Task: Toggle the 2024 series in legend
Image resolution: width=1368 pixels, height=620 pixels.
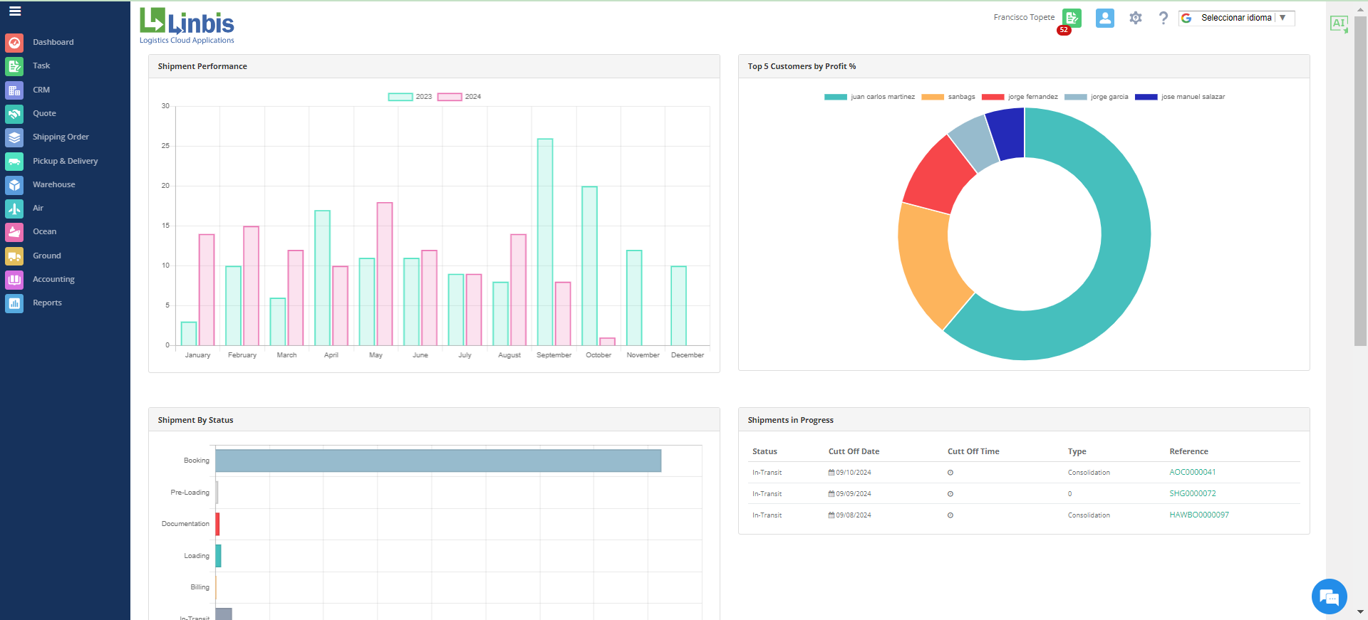Action: 460,97
